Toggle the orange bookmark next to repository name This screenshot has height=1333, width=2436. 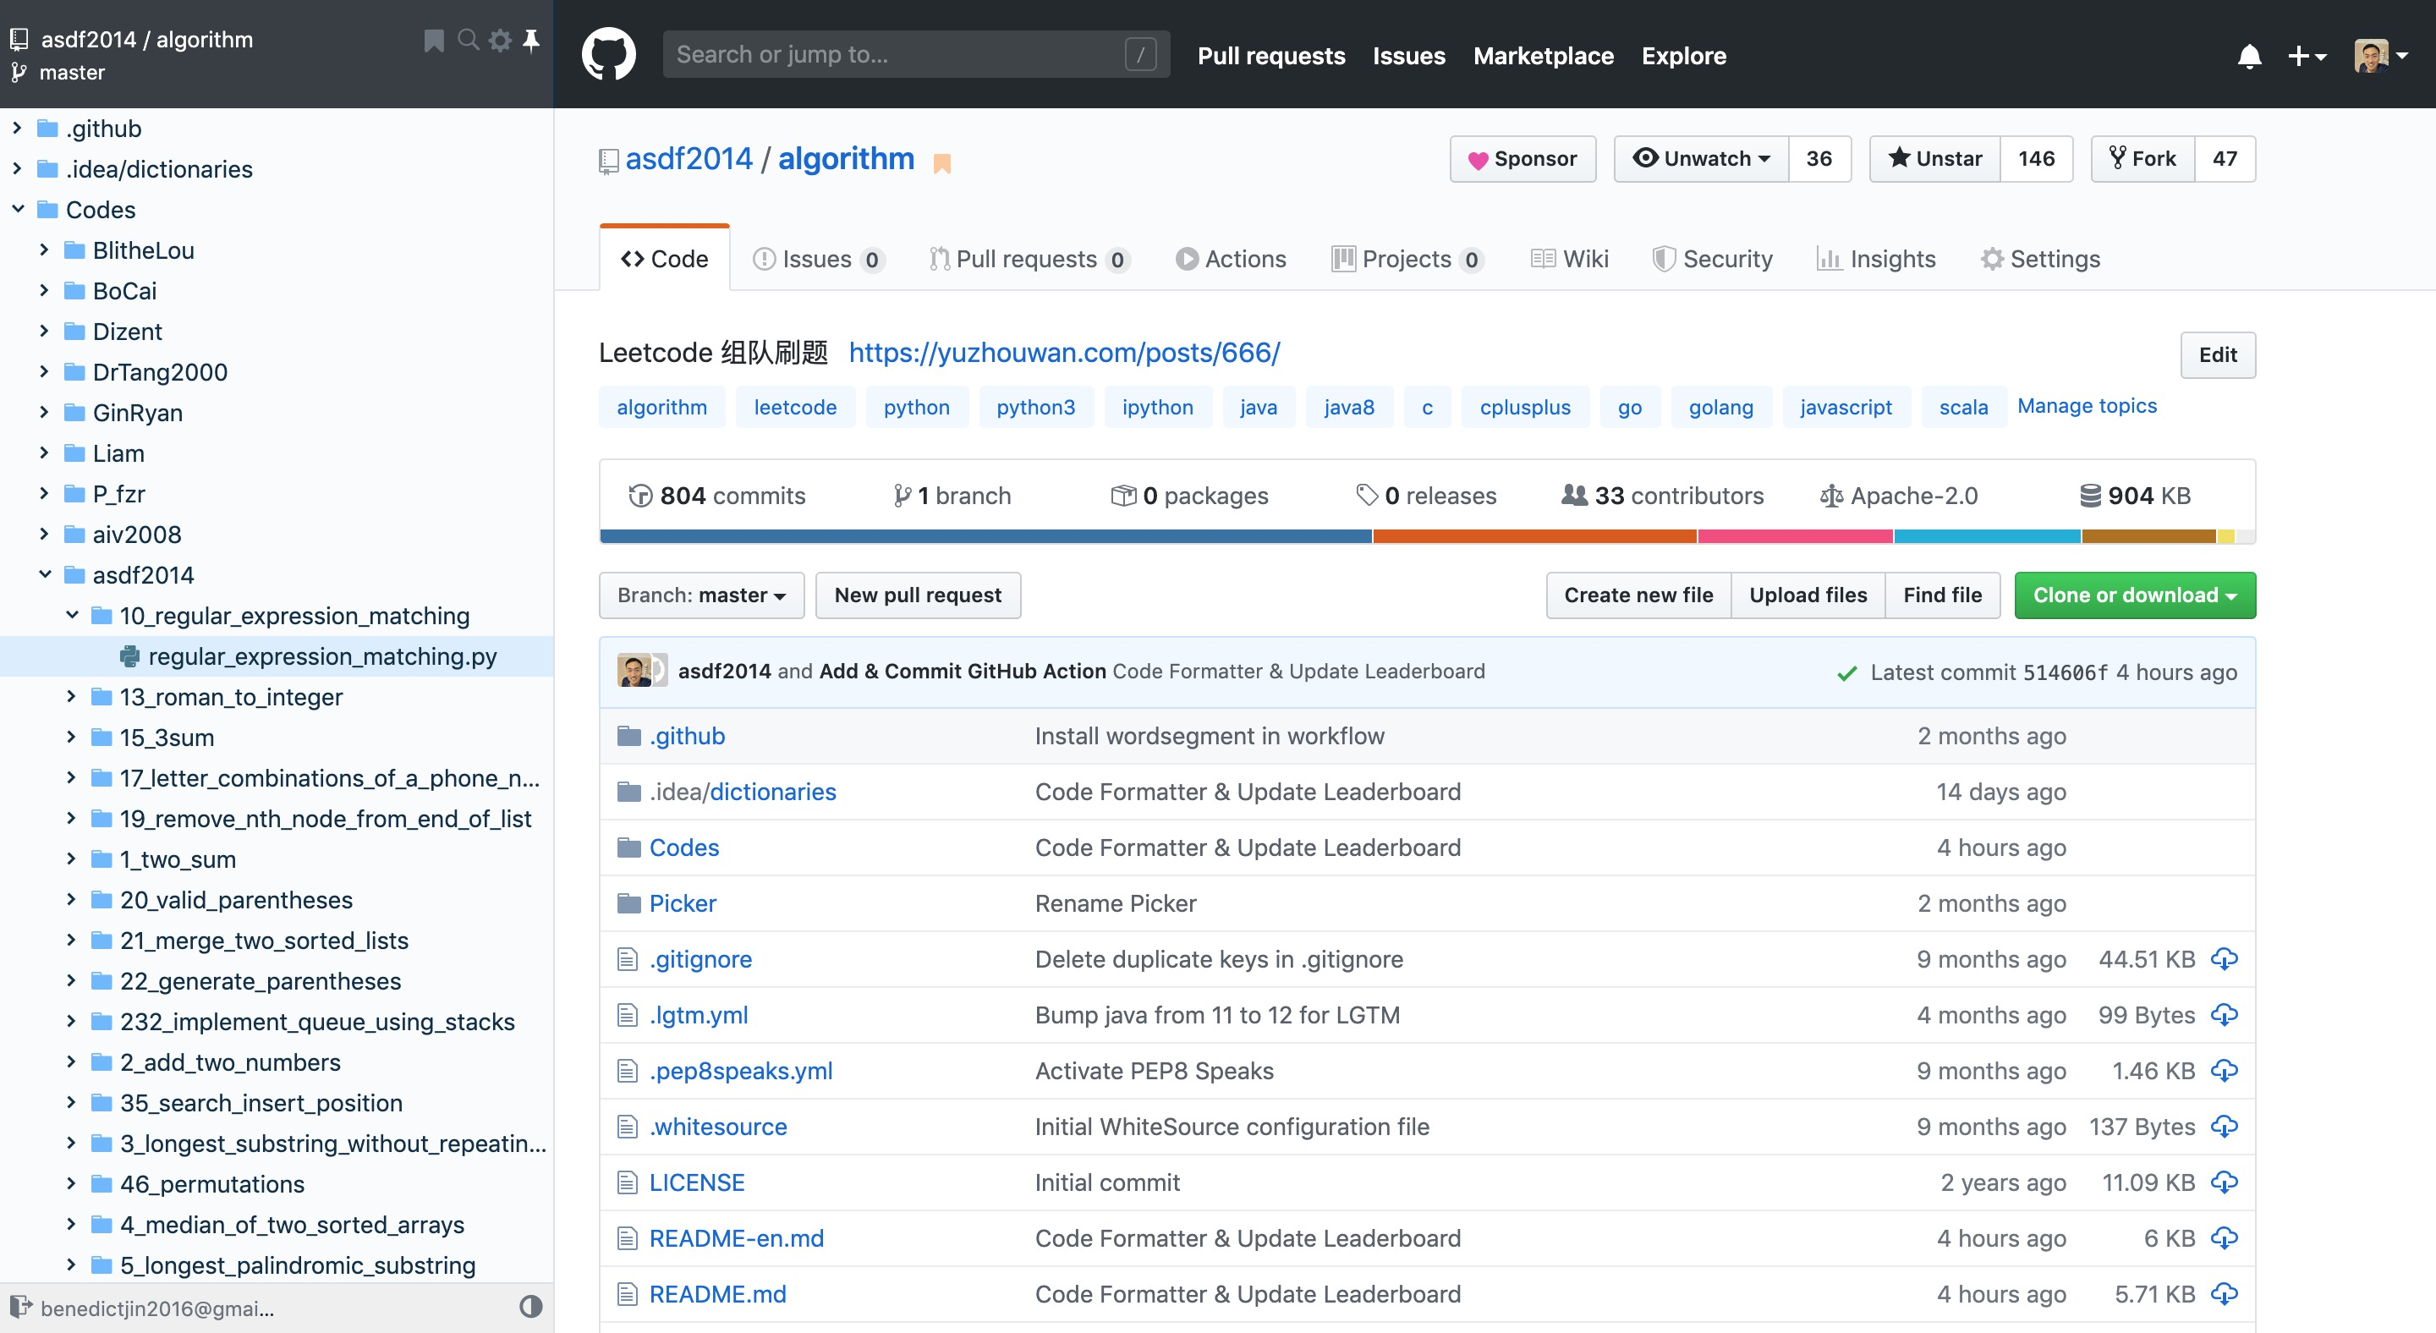point(942,162)
